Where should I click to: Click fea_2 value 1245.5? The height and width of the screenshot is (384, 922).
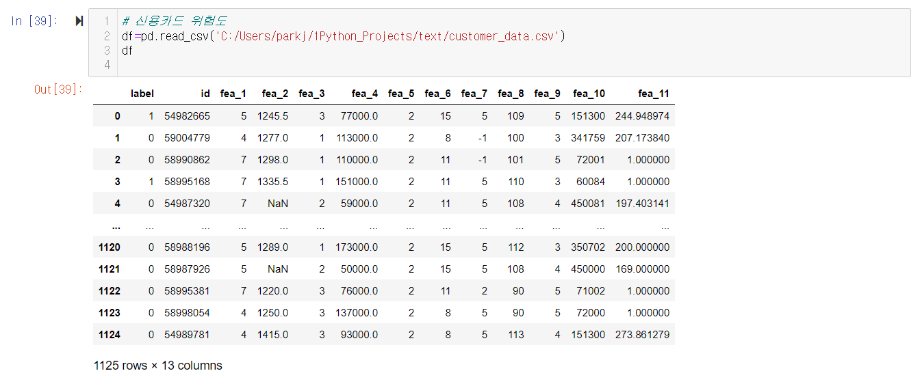[x=272, y=116]
